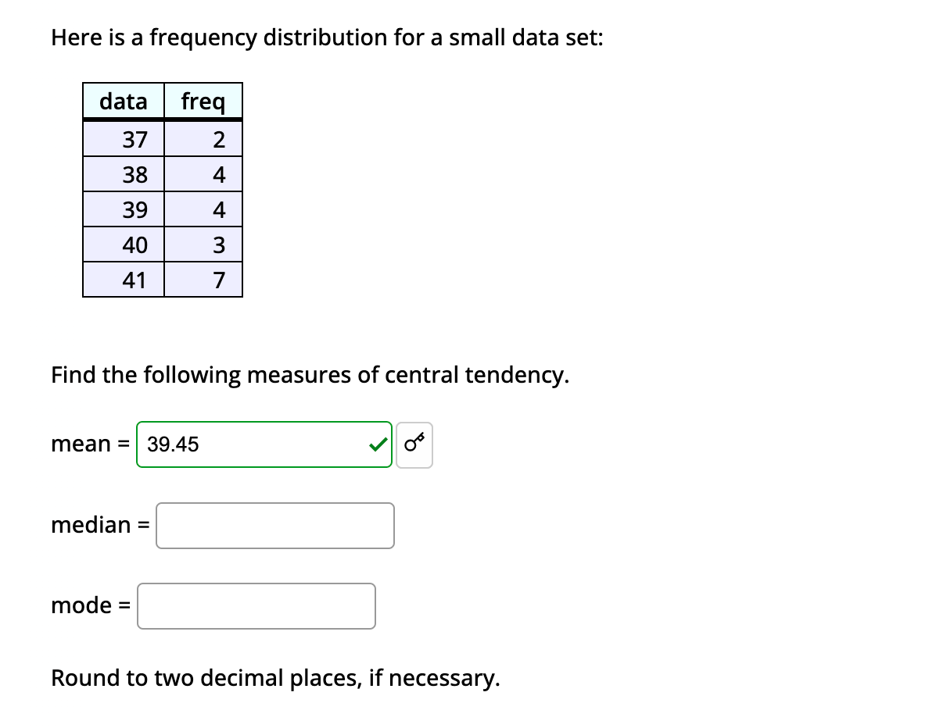929x728 pixels.
Task: Click the 'Find the following measures' heading
Action: [x=310, y=375]
